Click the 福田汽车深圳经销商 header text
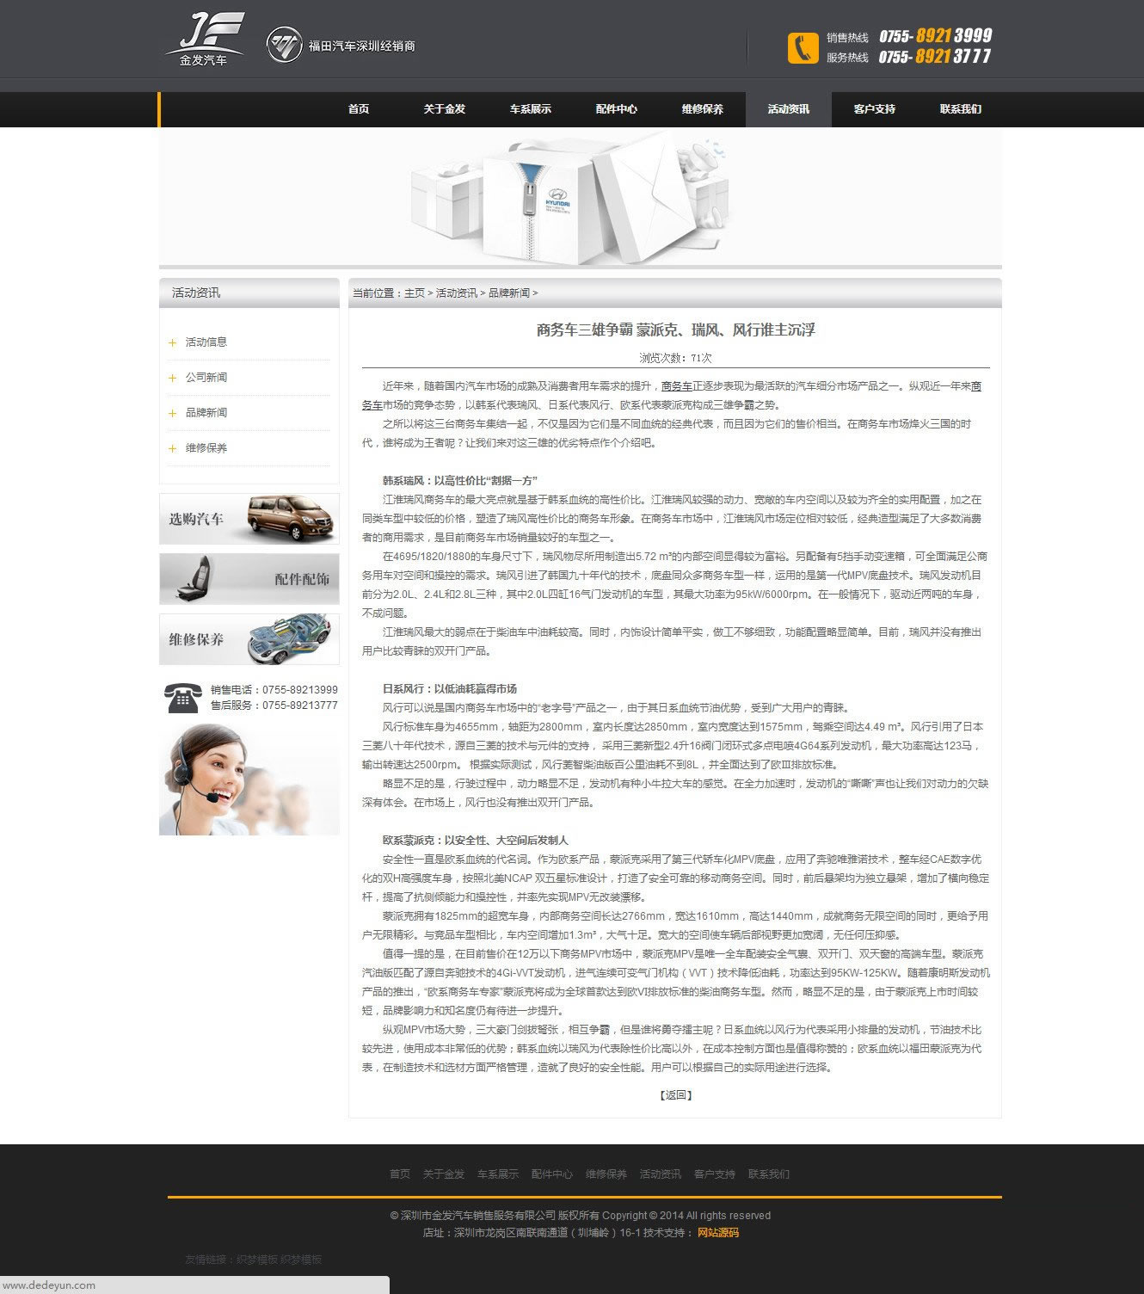1144x1294 pixels. (362, 46)
